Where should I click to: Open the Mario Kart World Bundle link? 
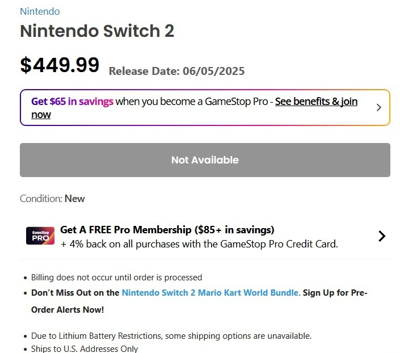[211, 293]
